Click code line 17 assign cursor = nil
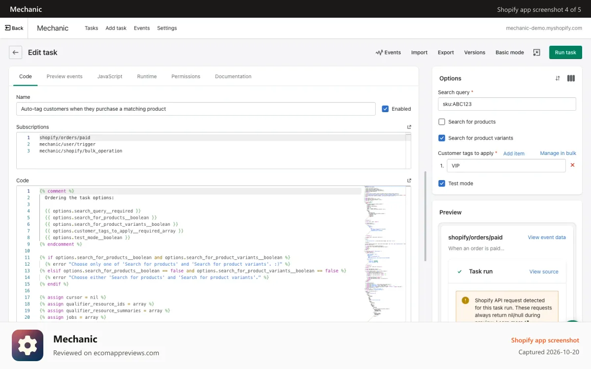The width and height of the screenshot is (591, 369). (x=73, y=297)
